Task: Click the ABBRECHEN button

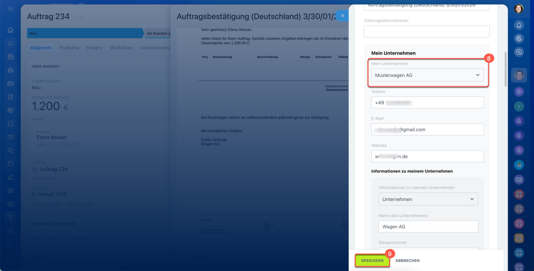Action: click(408, 261)
